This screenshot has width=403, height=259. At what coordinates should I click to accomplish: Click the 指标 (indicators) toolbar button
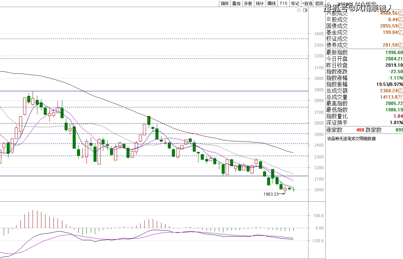click(x=225, y=3)
